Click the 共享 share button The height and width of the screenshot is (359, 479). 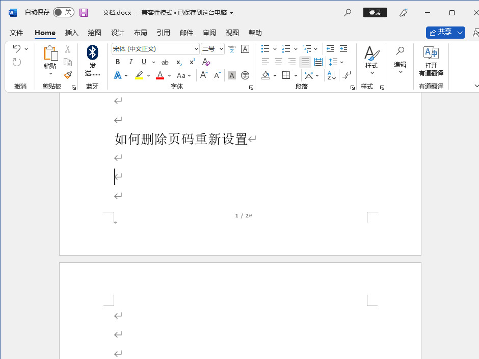(x=441, y=32)
